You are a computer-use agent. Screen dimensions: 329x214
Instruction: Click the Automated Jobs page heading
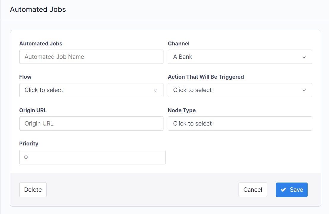(38, 9)
